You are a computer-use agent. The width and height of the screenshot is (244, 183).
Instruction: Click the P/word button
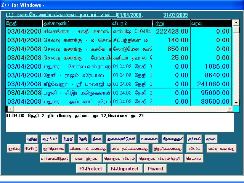pyautogui.click(x=155, y=169)
